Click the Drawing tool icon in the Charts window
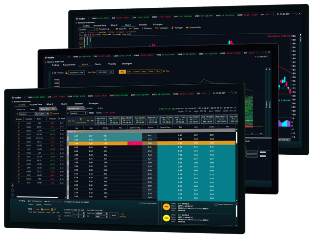The height and width of the screenshot is (238, 313). coord(143,28)
